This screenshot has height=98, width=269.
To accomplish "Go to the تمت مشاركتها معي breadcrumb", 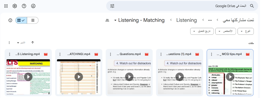I will (238, 20).
